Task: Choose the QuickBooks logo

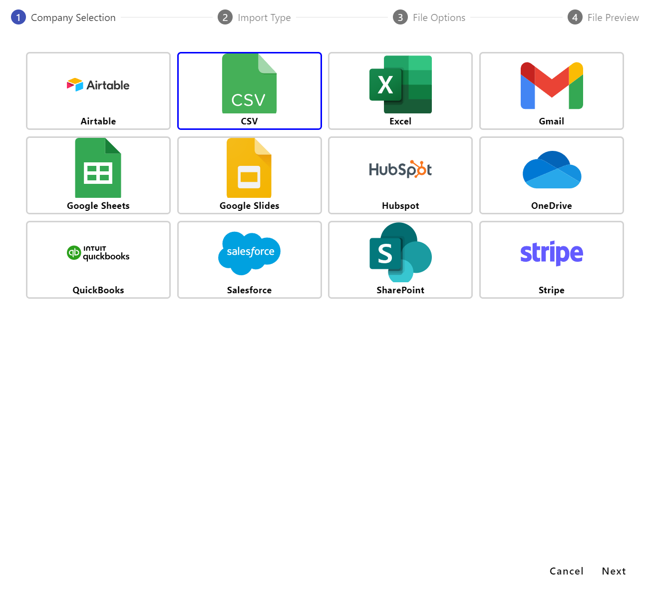Action: tap(98, 253)
